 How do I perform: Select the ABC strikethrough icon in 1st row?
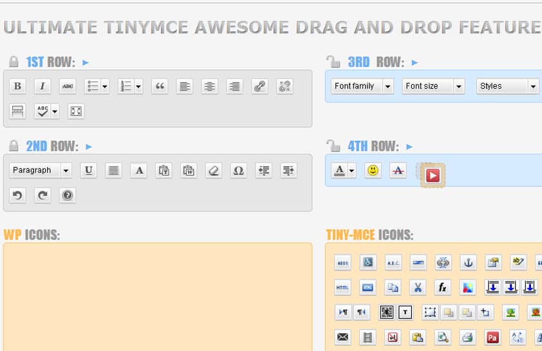(68, 86)
